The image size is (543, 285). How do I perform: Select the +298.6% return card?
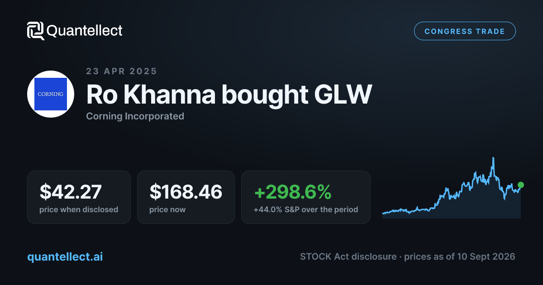click(x=306, y=197)
